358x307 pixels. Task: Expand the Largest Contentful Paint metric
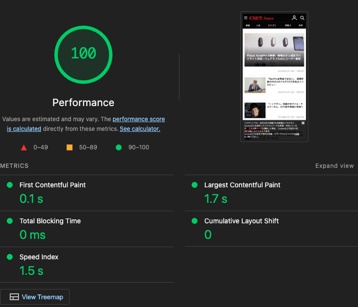click(242, 185)
